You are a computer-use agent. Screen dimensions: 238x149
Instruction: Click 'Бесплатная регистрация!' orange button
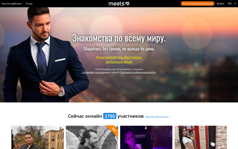[197, 4]
